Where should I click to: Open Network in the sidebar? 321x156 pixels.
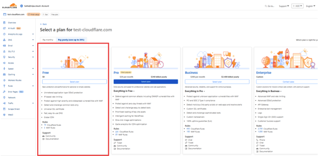click(12, 98)
